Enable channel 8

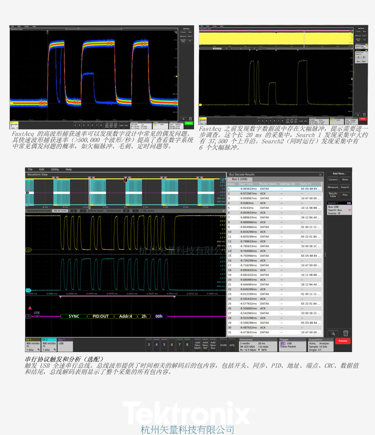click(x=187, y=345)
